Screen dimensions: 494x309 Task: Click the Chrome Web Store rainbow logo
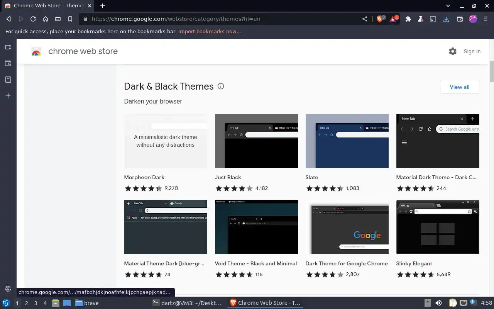(36, 51)
